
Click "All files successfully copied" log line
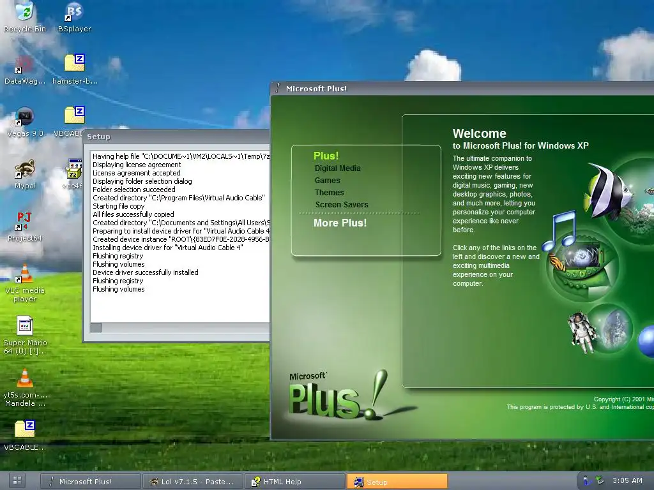point(133,214)
